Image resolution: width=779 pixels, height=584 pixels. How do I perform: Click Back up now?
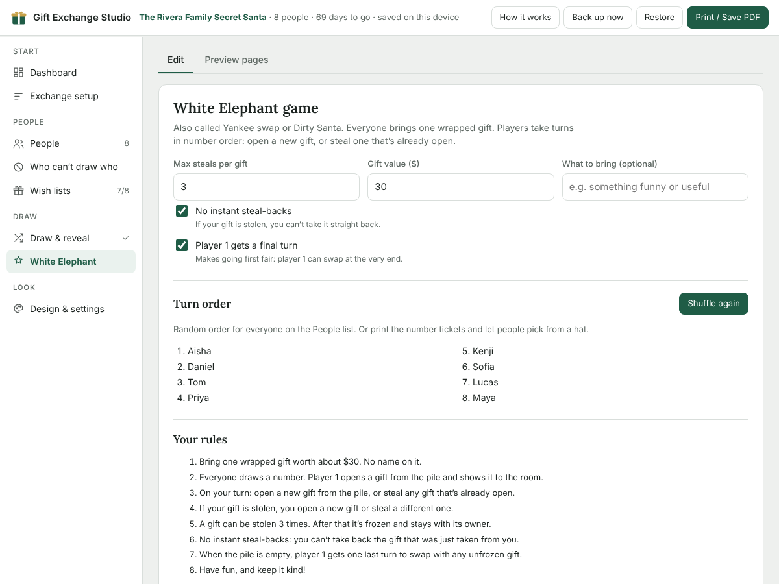tap(598, 18)
